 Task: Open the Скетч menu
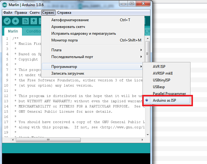pyautogui.click(x=35, y=13)
